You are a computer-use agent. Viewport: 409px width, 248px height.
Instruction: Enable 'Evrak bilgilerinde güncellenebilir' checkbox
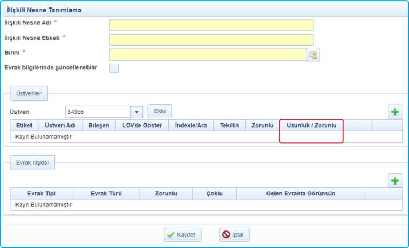tap(114, 68)
